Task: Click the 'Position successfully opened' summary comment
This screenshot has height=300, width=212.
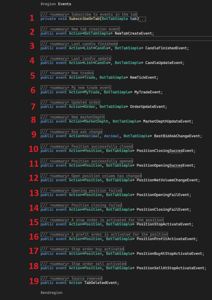Action: tap(87, 161)
